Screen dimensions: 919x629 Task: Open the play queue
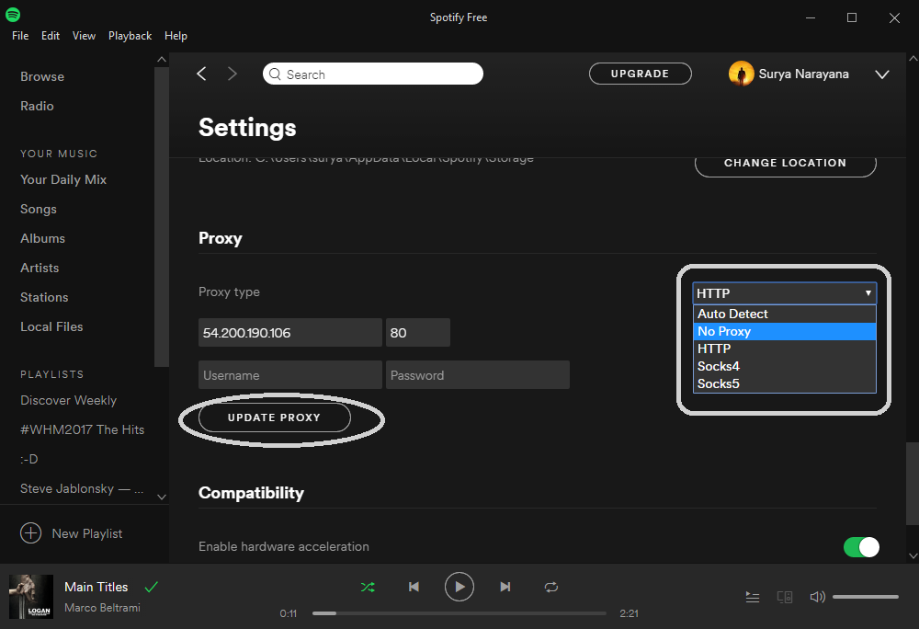753,597
